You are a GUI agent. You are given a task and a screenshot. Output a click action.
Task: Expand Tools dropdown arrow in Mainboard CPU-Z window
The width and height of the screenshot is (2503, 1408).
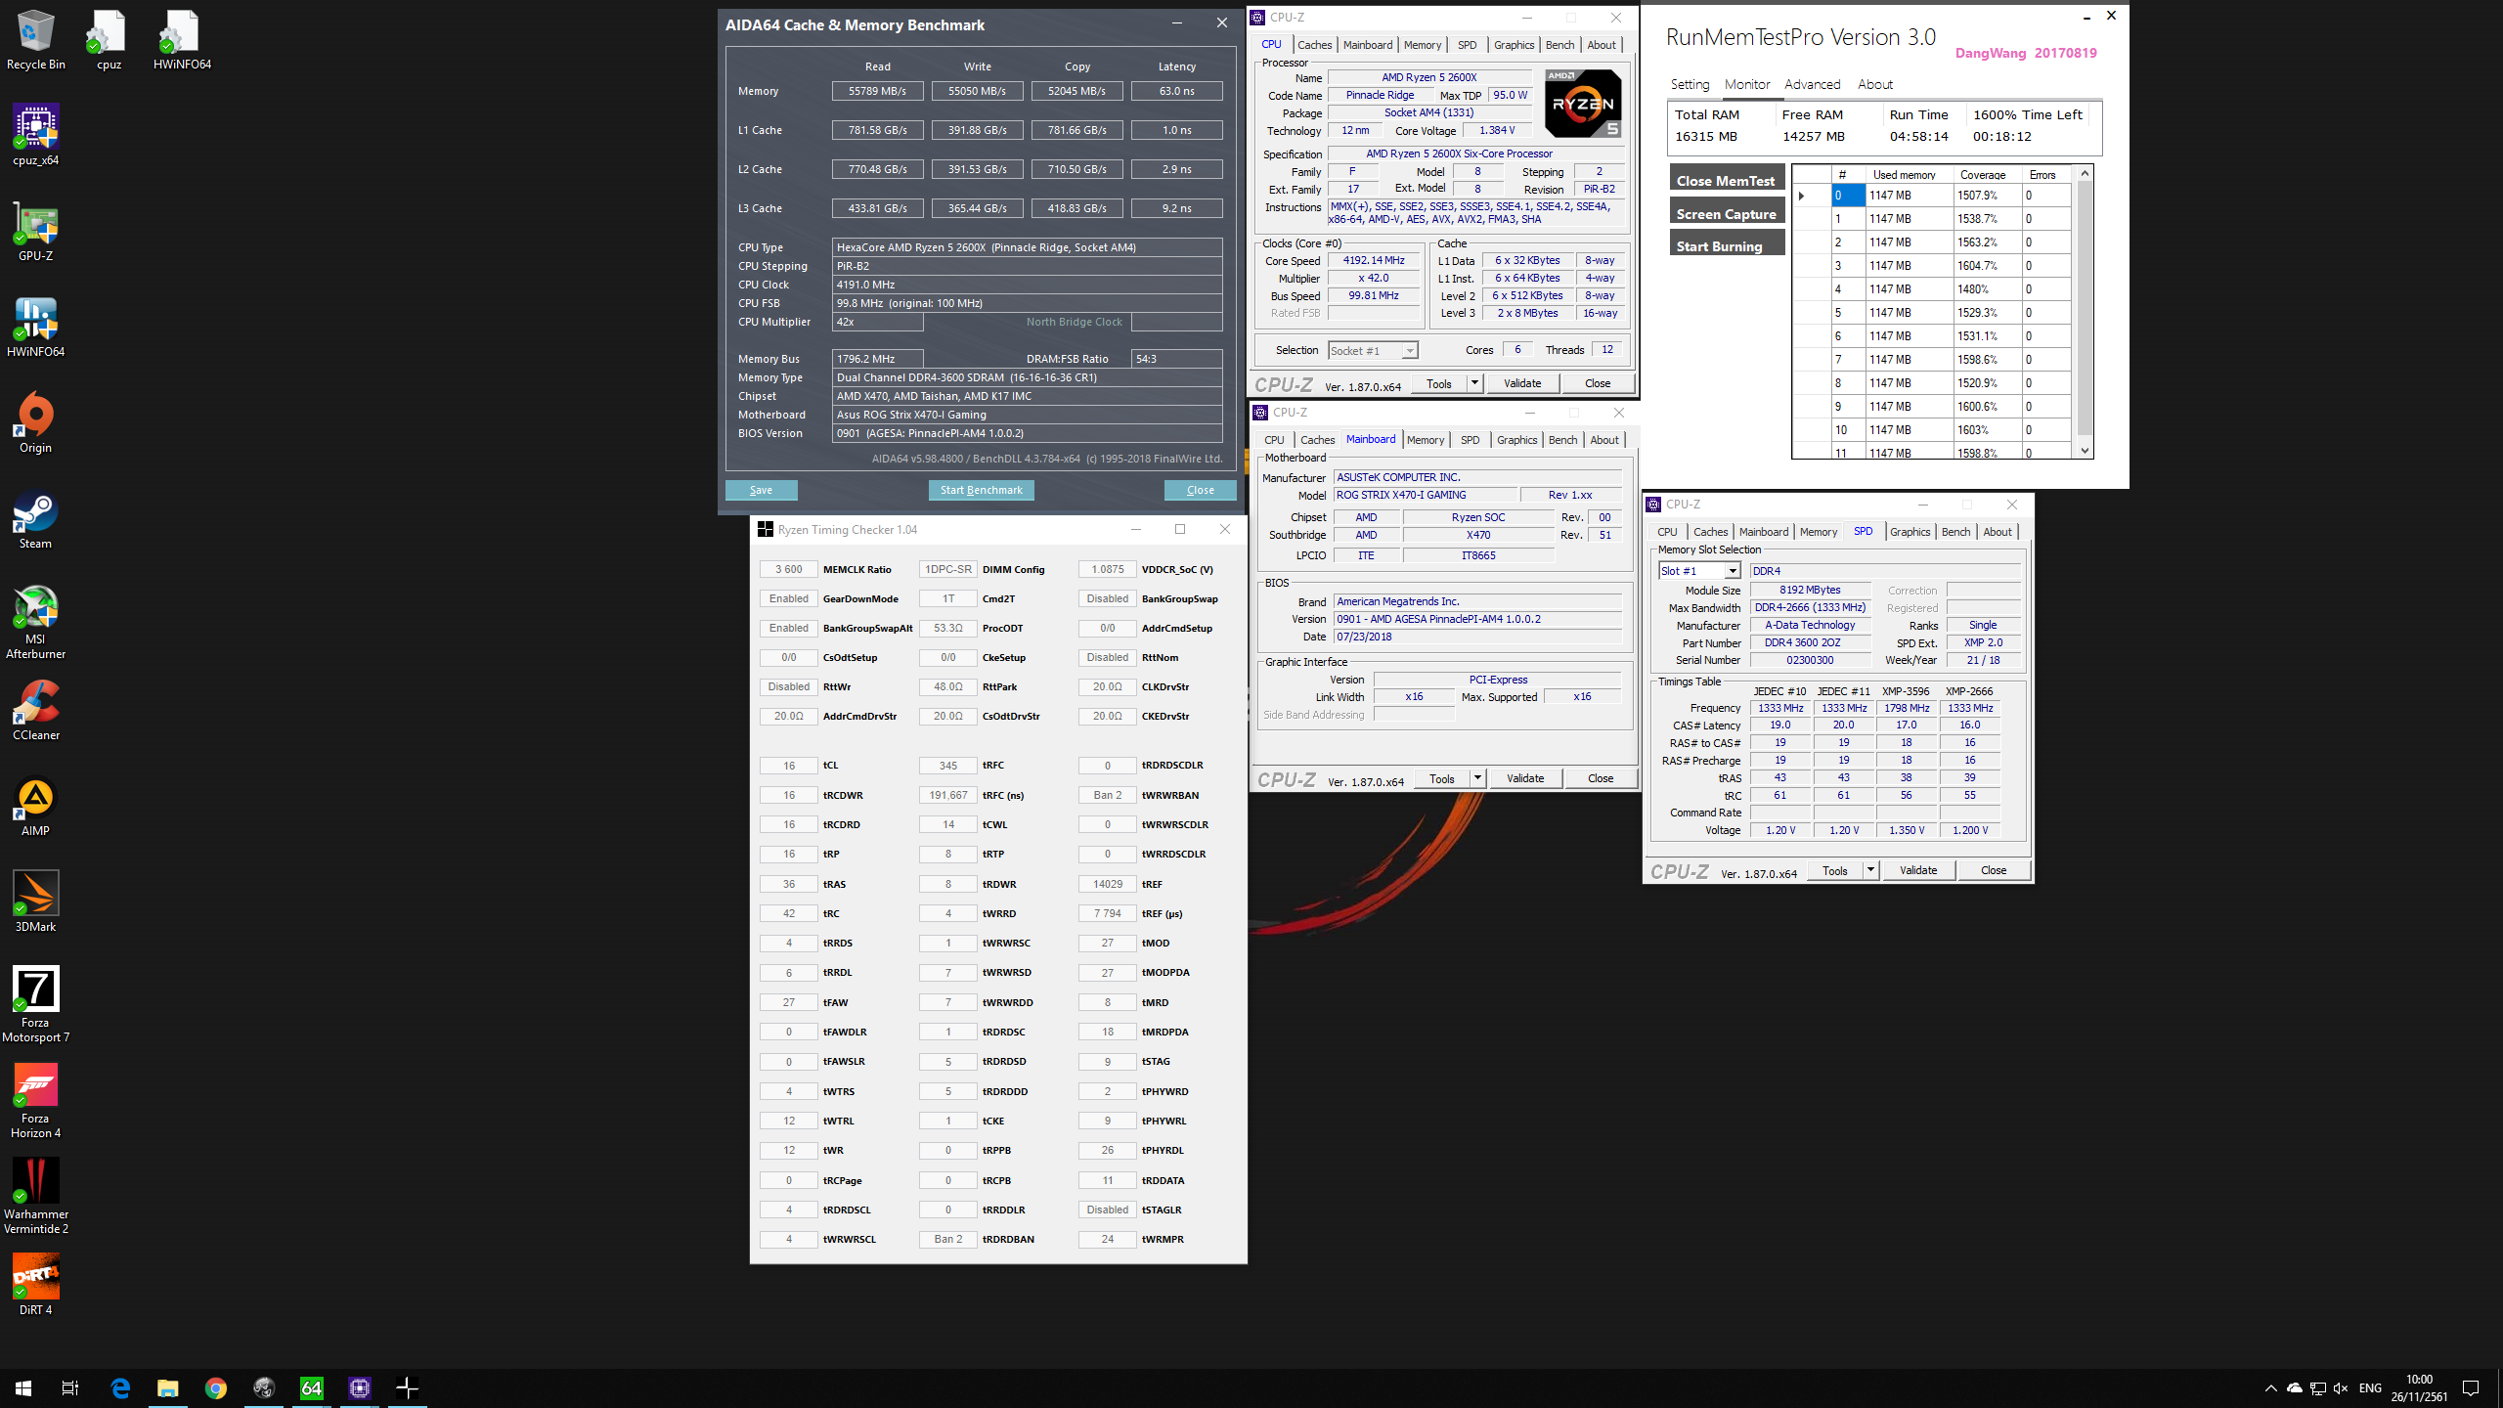pos(1477,778)
